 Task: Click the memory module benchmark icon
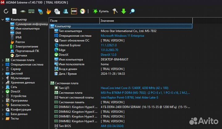coord(31,11)
